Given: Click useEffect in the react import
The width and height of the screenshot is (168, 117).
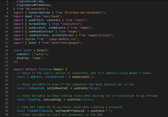Looking at the screenshot, I should pos(36,20).
